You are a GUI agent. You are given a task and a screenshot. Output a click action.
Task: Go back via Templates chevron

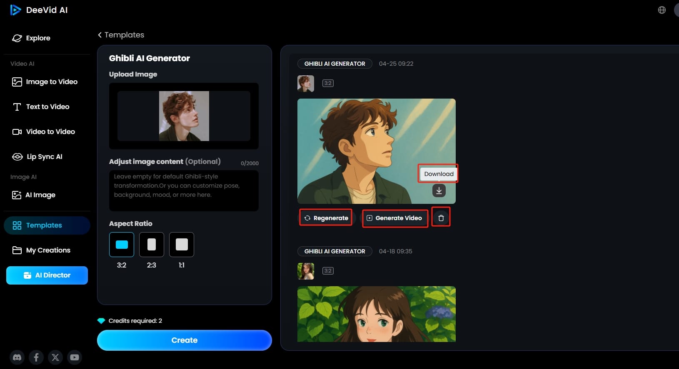pos(100,35)
